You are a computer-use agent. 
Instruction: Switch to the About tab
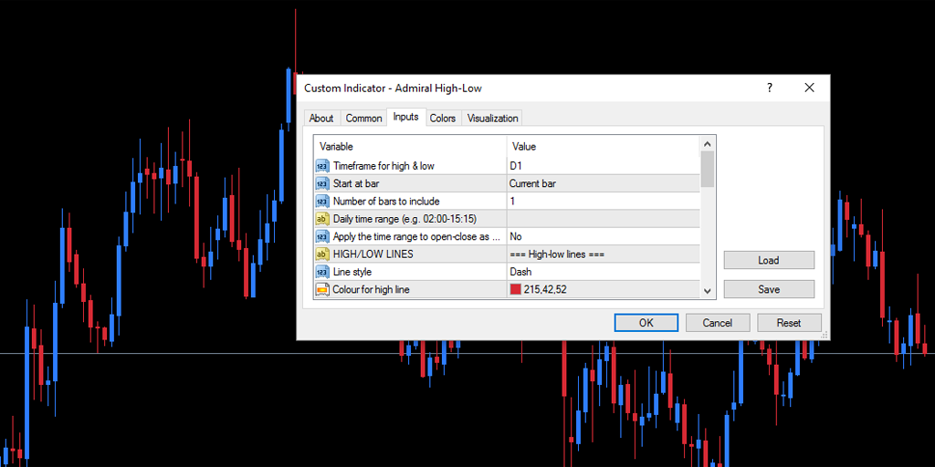click(x=321, y=118)
